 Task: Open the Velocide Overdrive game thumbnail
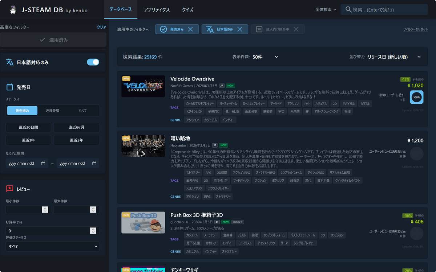pyautogui.click(x=143, y=86)
